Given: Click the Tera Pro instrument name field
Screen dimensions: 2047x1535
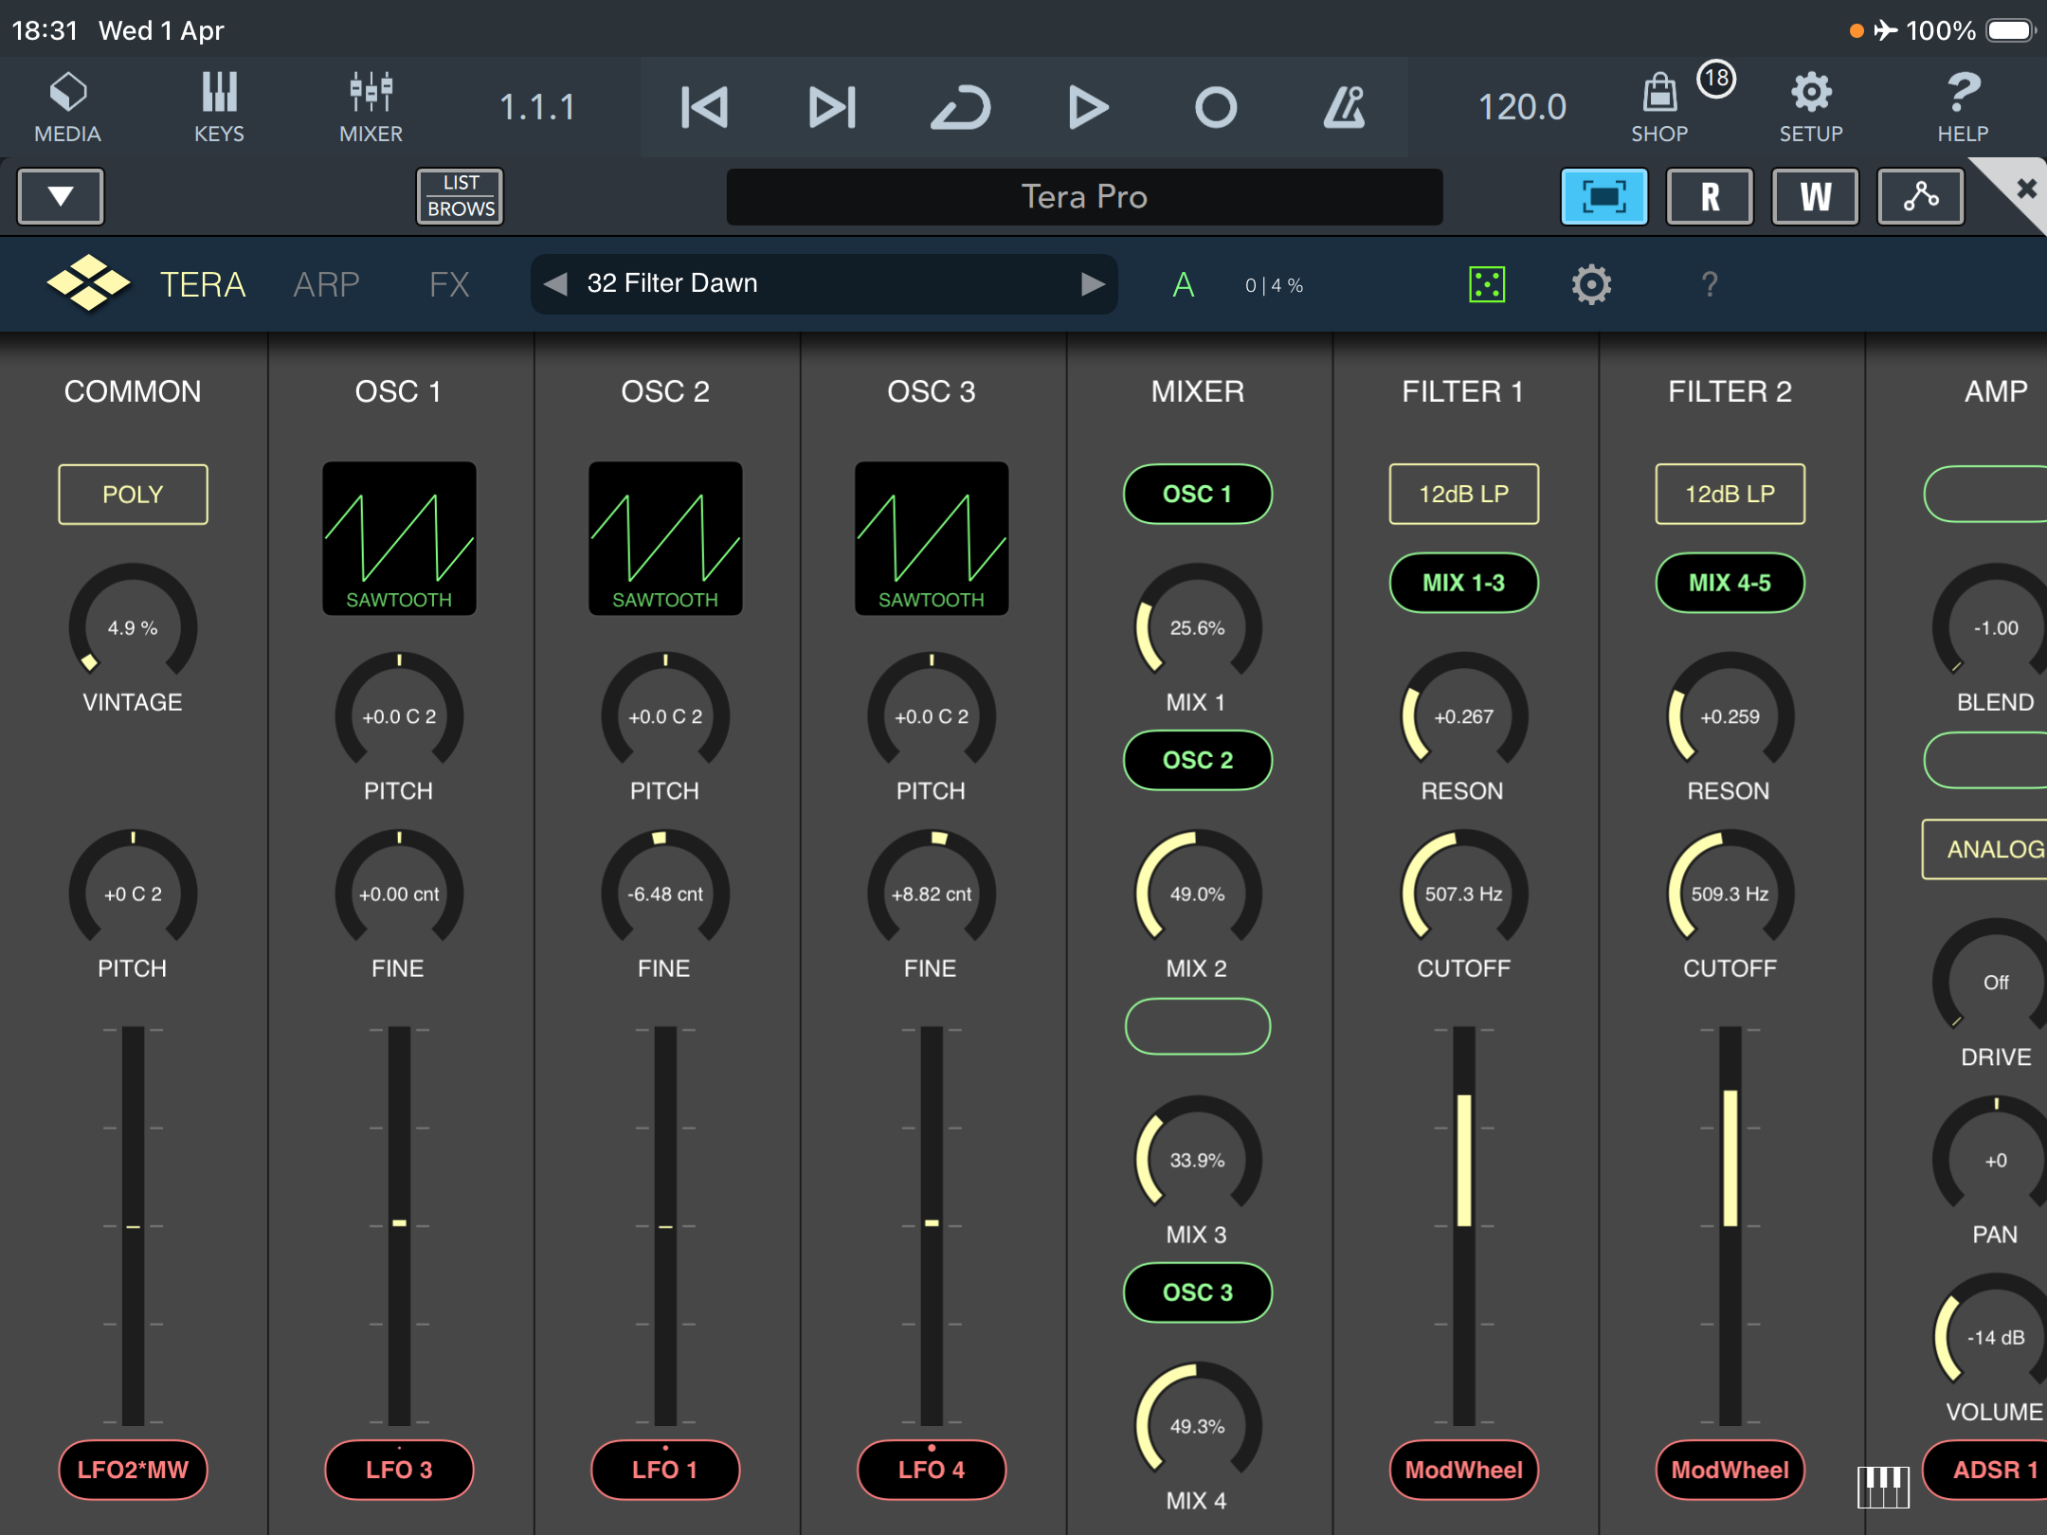Looking at the screenshot, I should pos(1084,196).
